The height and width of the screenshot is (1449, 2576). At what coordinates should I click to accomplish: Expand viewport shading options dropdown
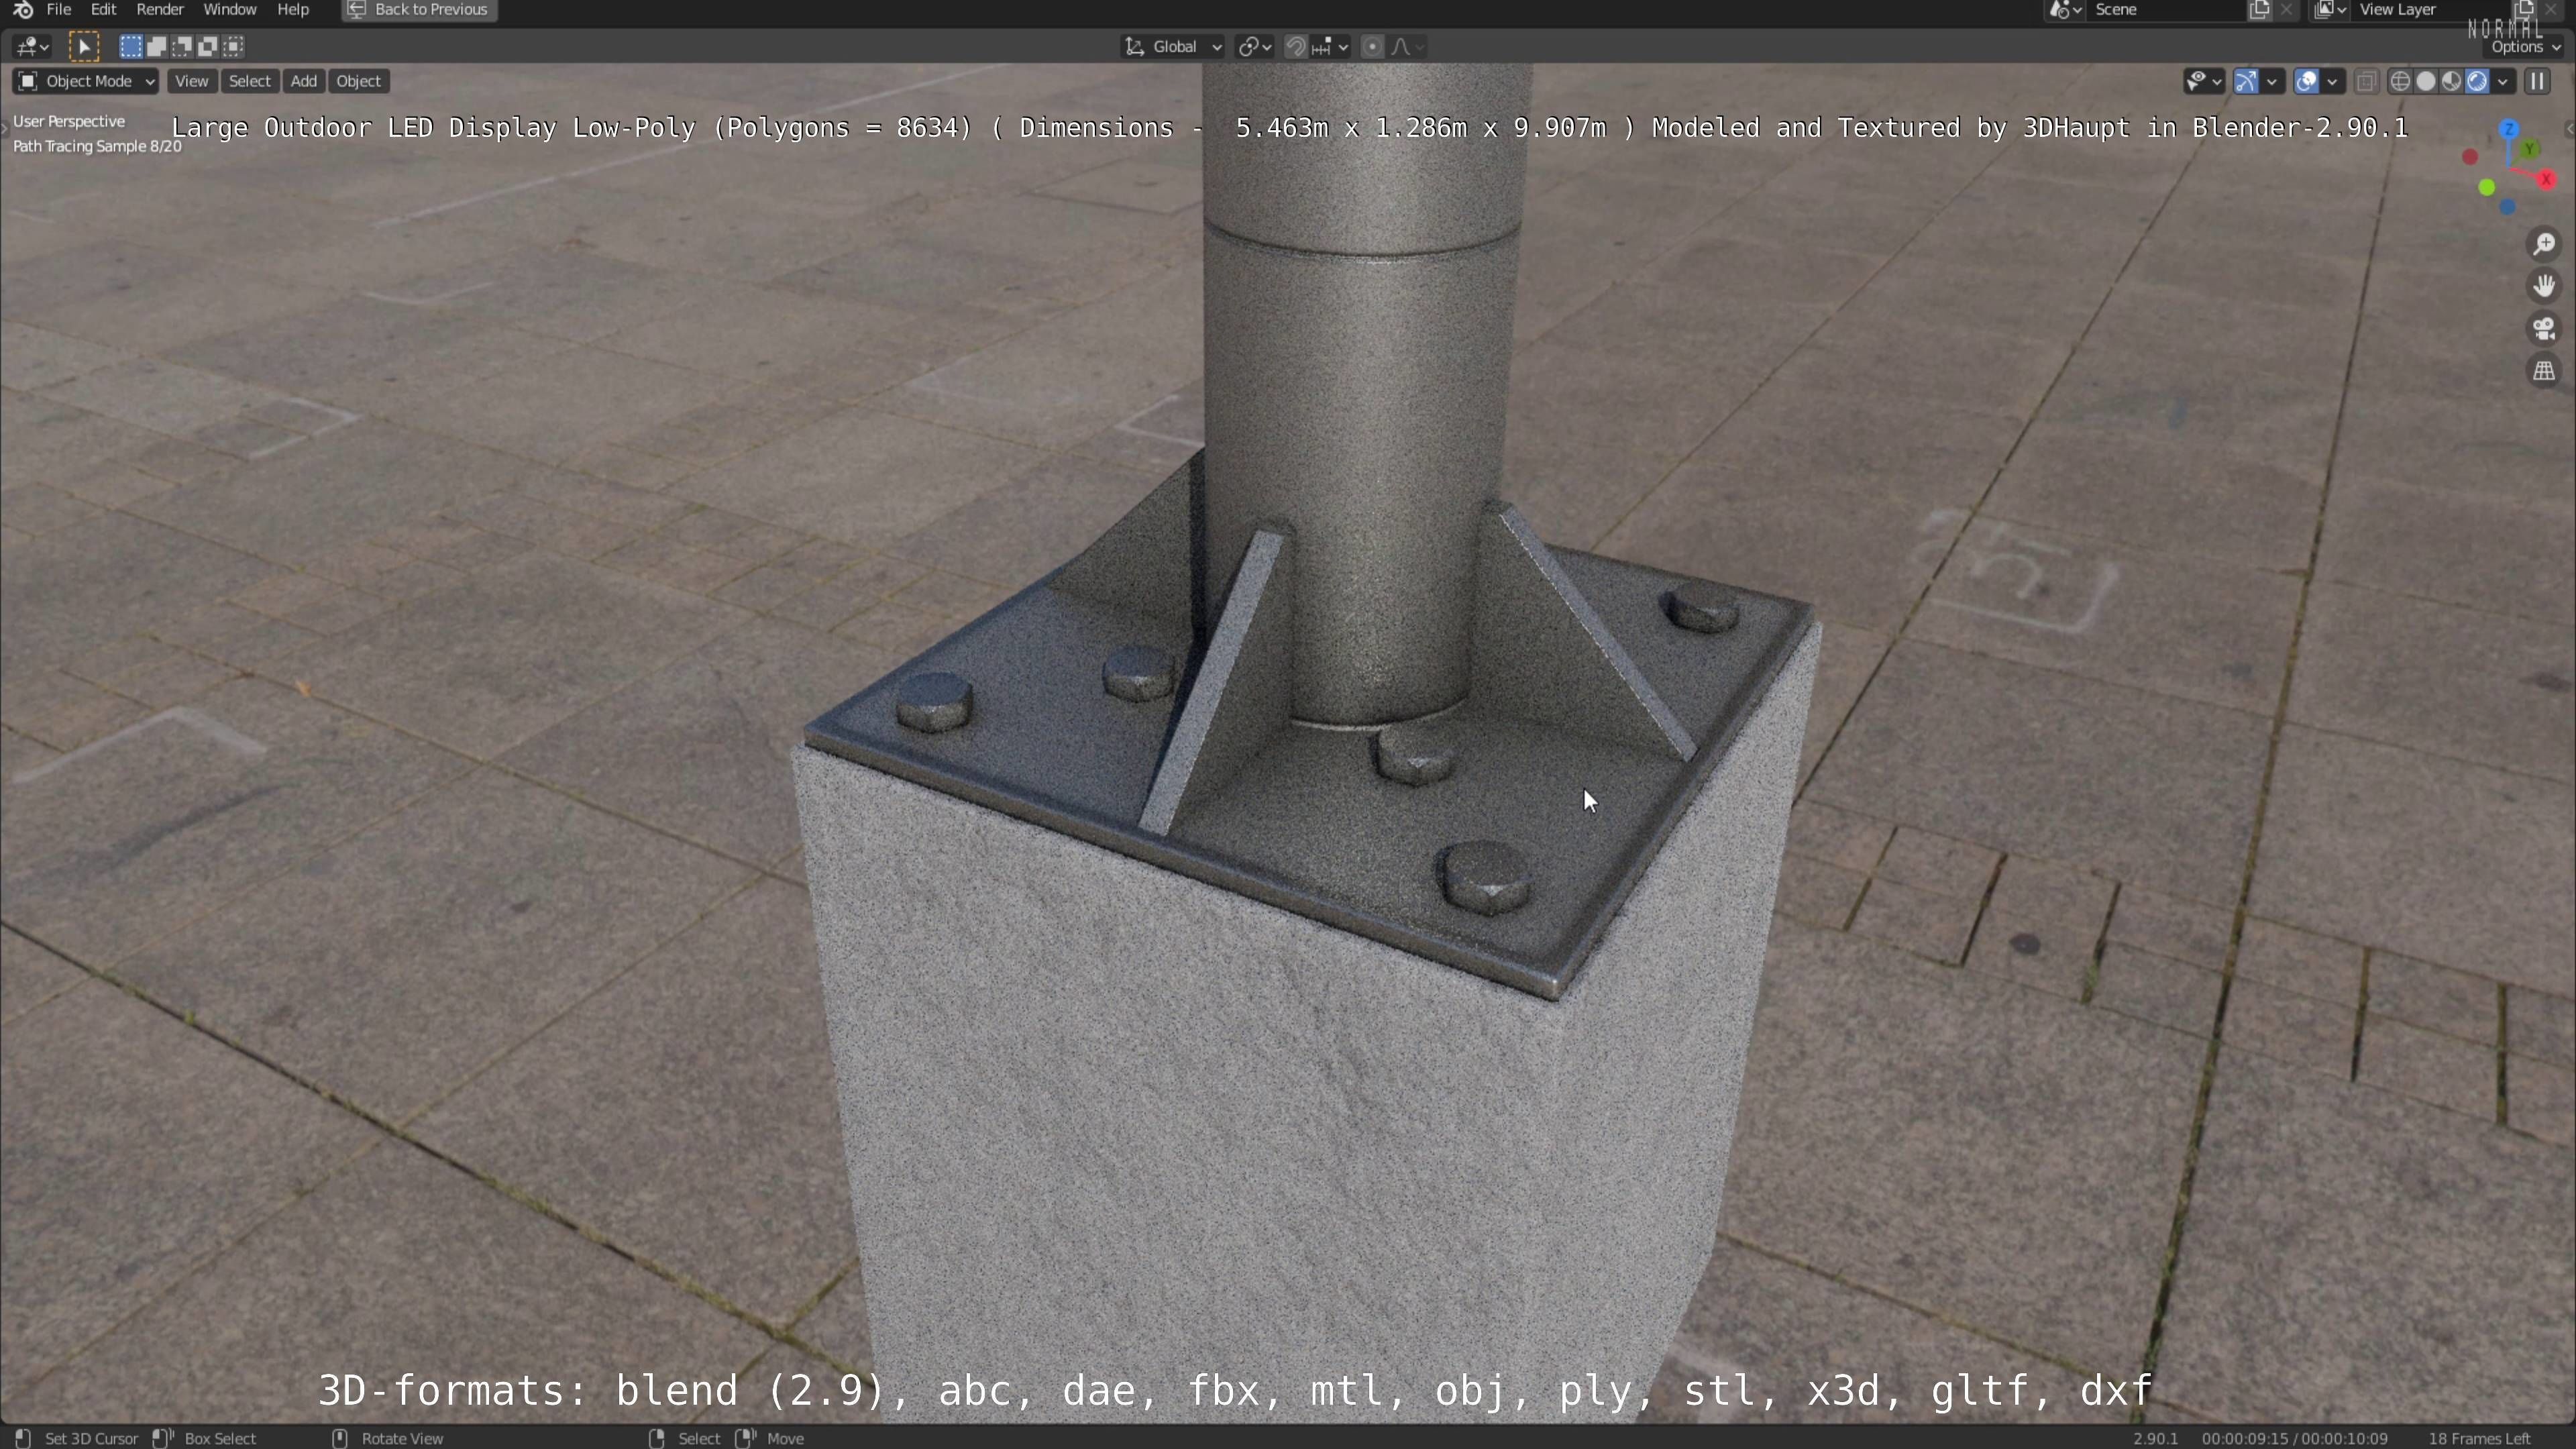pos(2504,81)
